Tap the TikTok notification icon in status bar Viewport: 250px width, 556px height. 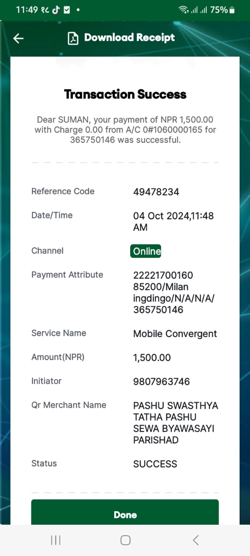[56, 10]
